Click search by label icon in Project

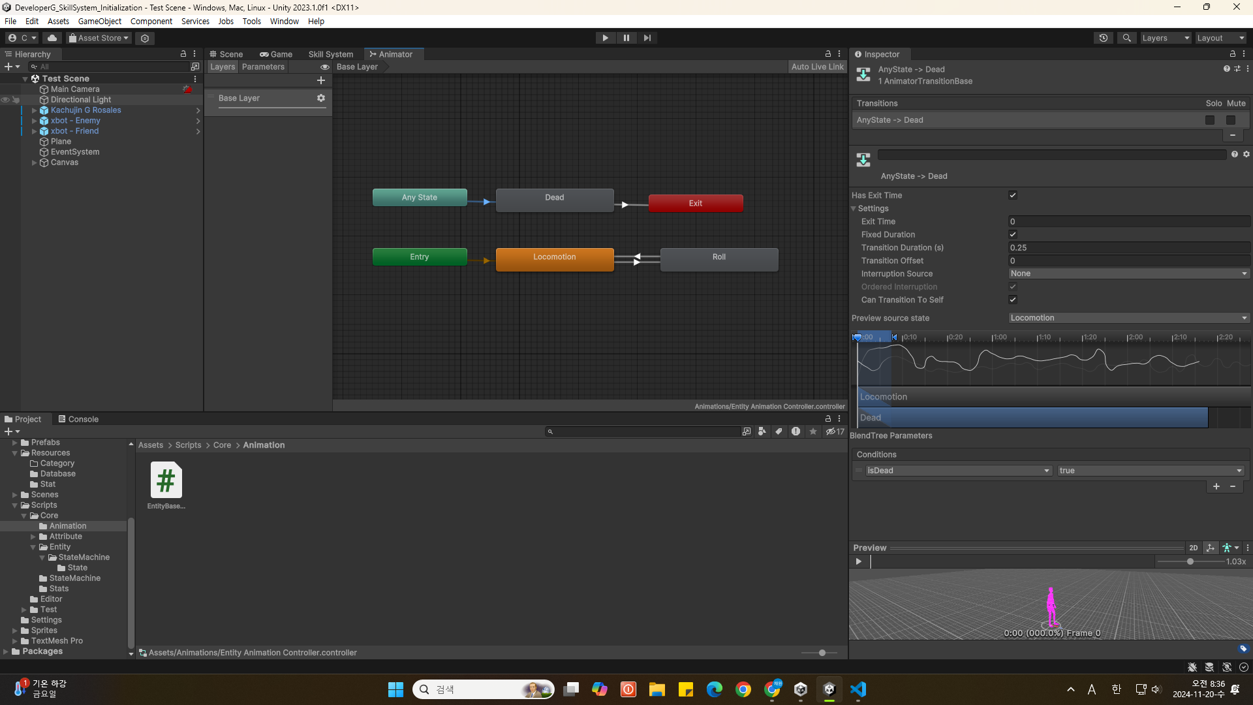click(x=779, y=431)
